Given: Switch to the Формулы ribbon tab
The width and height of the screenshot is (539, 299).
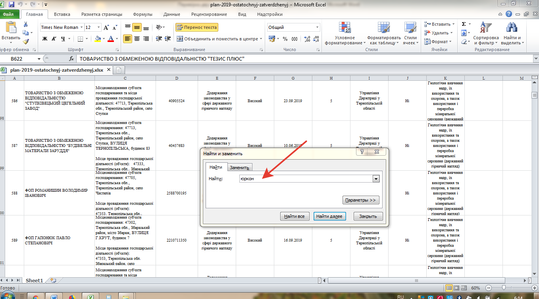Looking at the screenshot, I should click(x=143, y=14).
